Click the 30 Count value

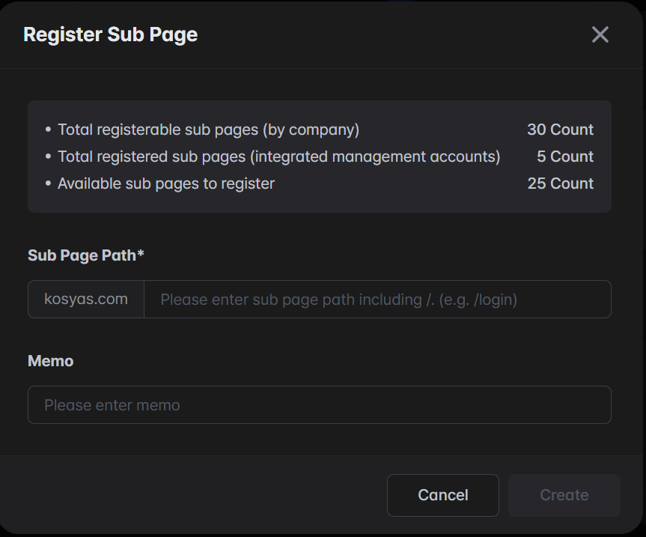coord(560,130)
